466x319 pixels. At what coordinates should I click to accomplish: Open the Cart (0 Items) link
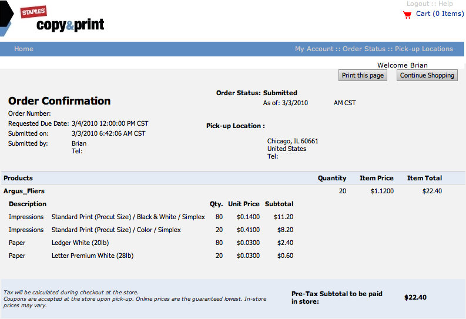(440, 14)
